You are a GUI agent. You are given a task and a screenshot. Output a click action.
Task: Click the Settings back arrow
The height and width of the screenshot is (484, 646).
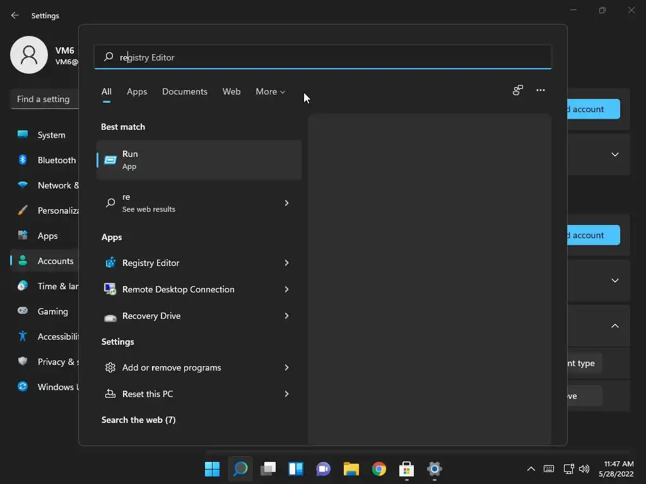click(15, 15)
